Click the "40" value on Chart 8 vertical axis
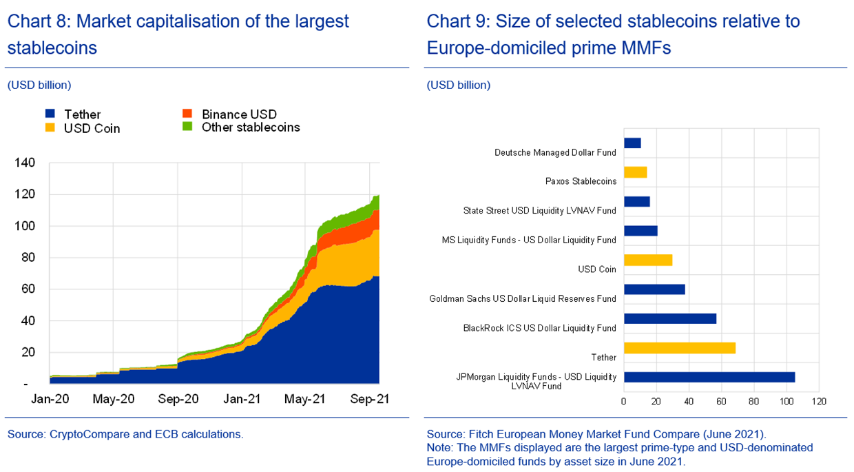This screenshot has height=472, width=854. pos(28,321)
